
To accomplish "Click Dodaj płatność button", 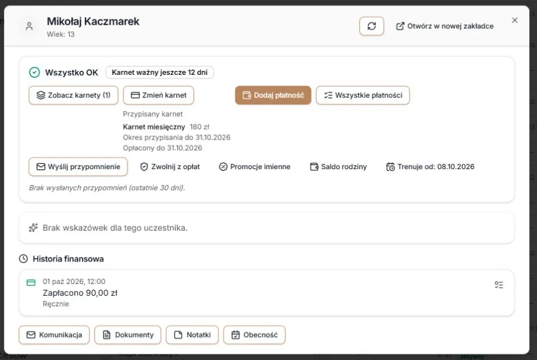I will (x=273, y=95).
